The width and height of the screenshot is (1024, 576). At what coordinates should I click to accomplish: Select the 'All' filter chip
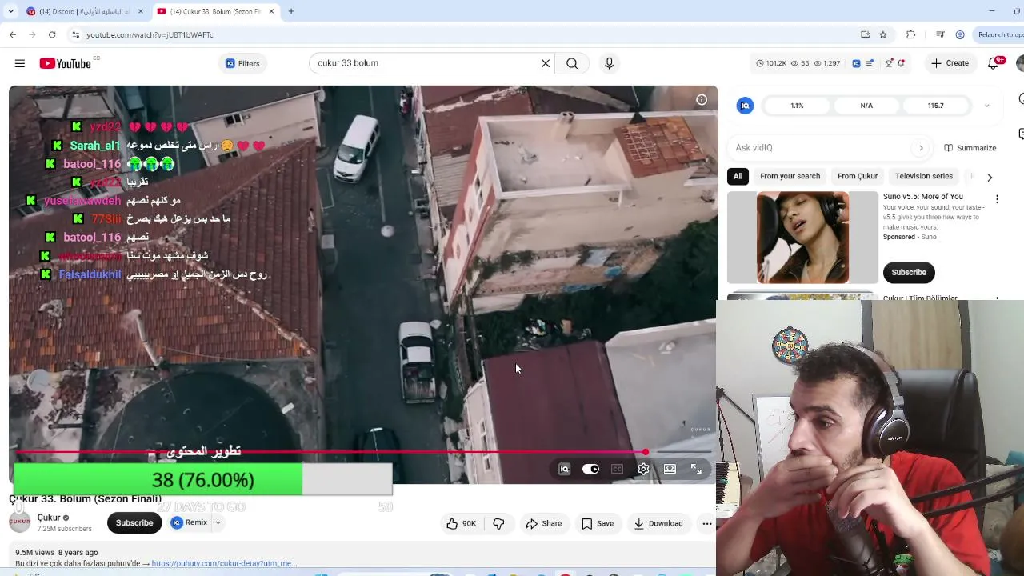[x=738, y=176]
